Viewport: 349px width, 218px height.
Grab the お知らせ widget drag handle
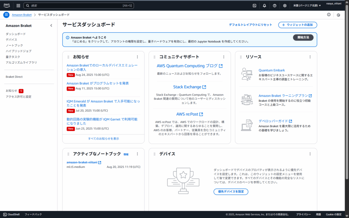click(x=68, y=57)
